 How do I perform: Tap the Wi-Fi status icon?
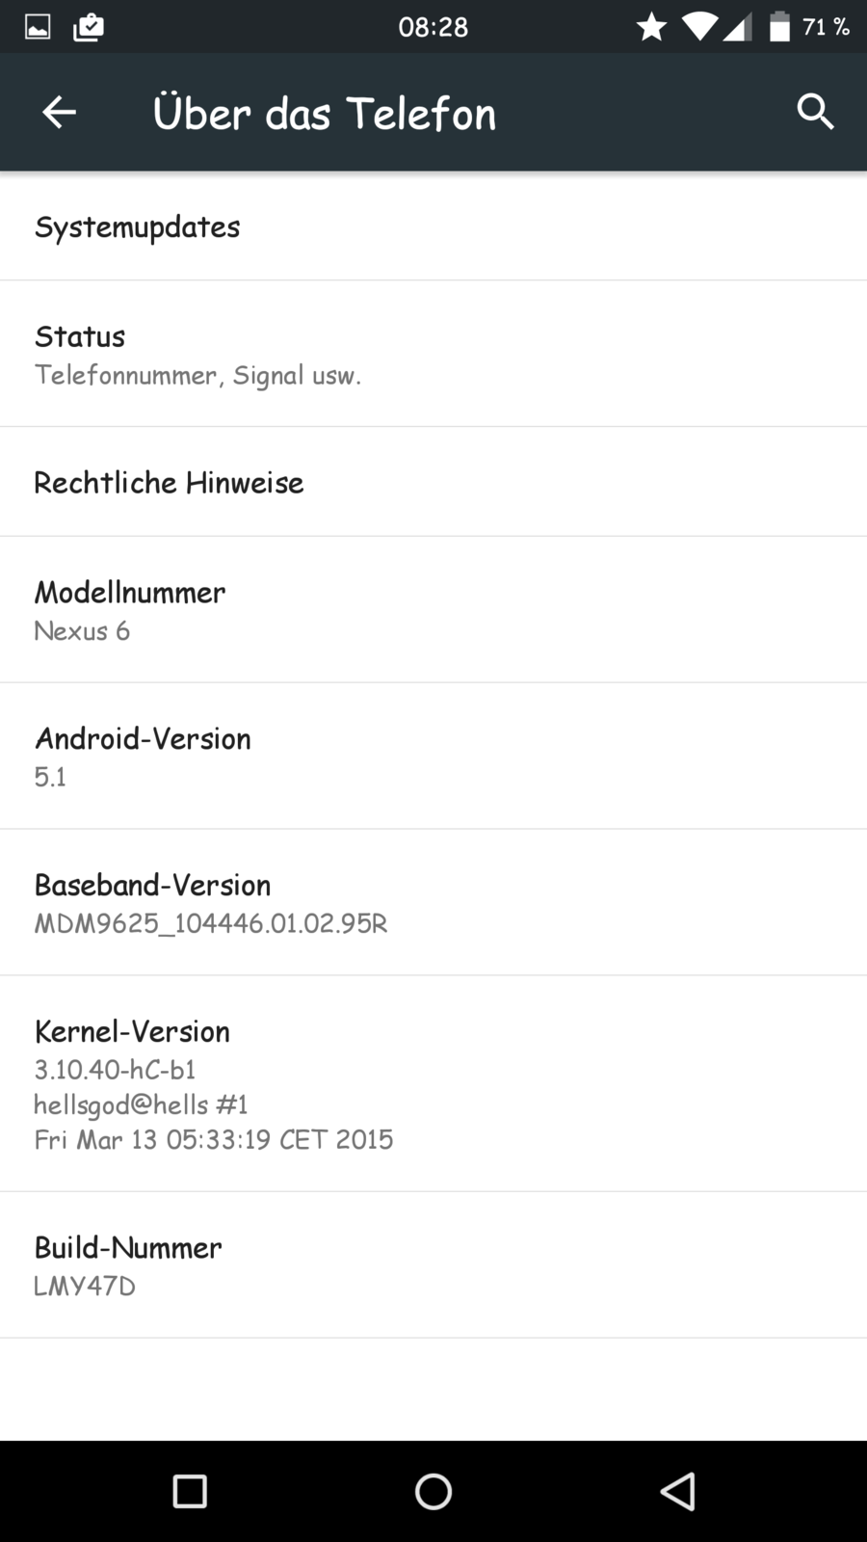[698, 27]
